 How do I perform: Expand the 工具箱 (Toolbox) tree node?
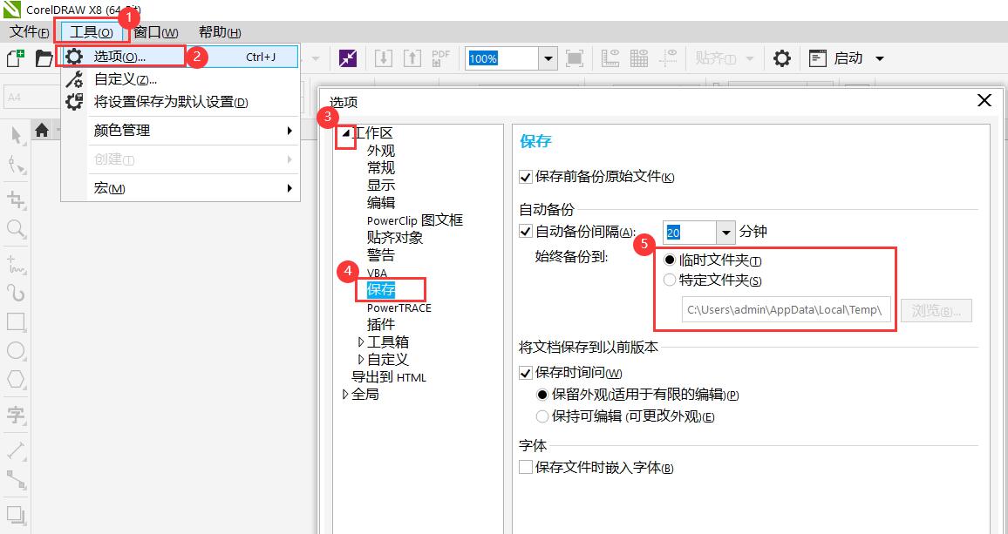[x=361, y=342]
